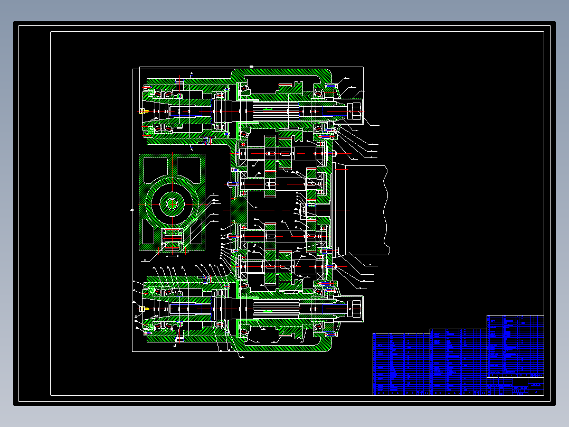569x427 pixels.
Task: Click the middle blue parts list table
Action: [458, 362]
